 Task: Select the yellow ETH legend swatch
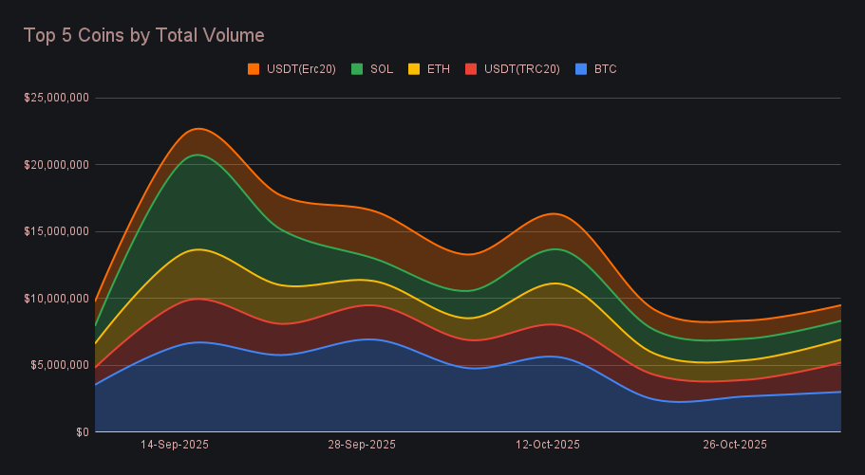(413, 69)
